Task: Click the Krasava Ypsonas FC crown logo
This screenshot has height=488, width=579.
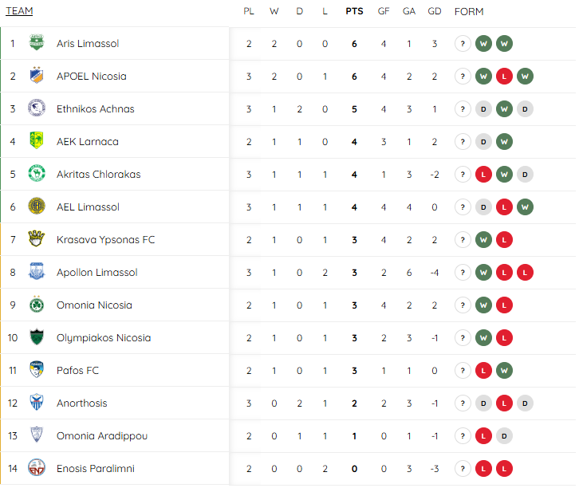Action: point(37,239)
